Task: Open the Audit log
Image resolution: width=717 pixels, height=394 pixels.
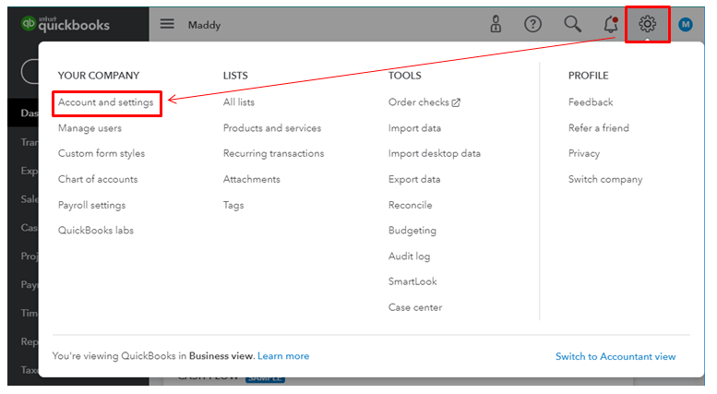Action: click(x=410, y=257)
